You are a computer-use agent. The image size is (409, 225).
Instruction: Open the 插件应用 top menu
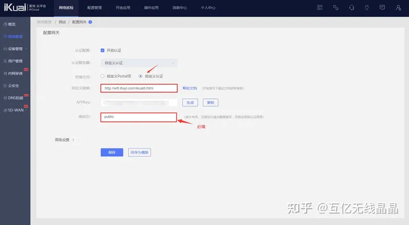[x=151, y=8]
